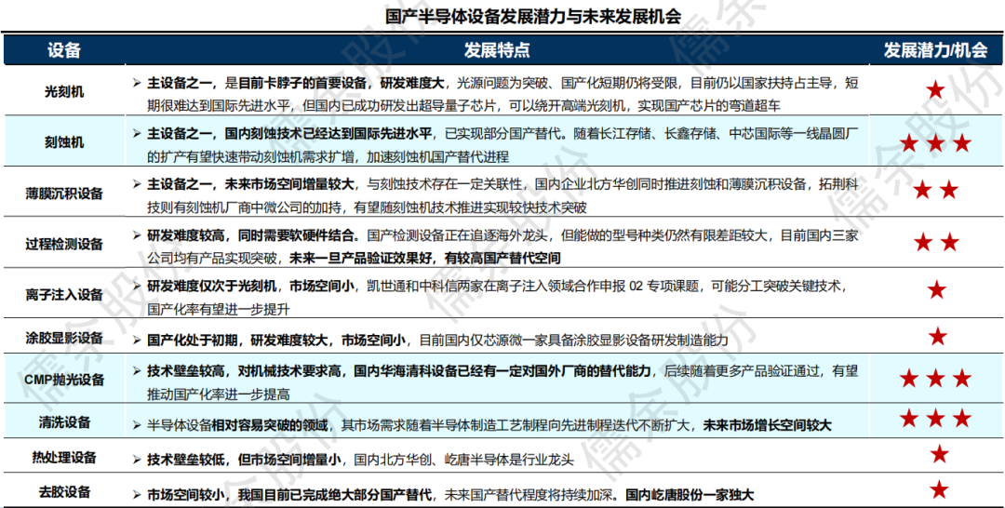
Task: Click the bullet arrow of the 光刻机 description
Action: pos(137,83)
